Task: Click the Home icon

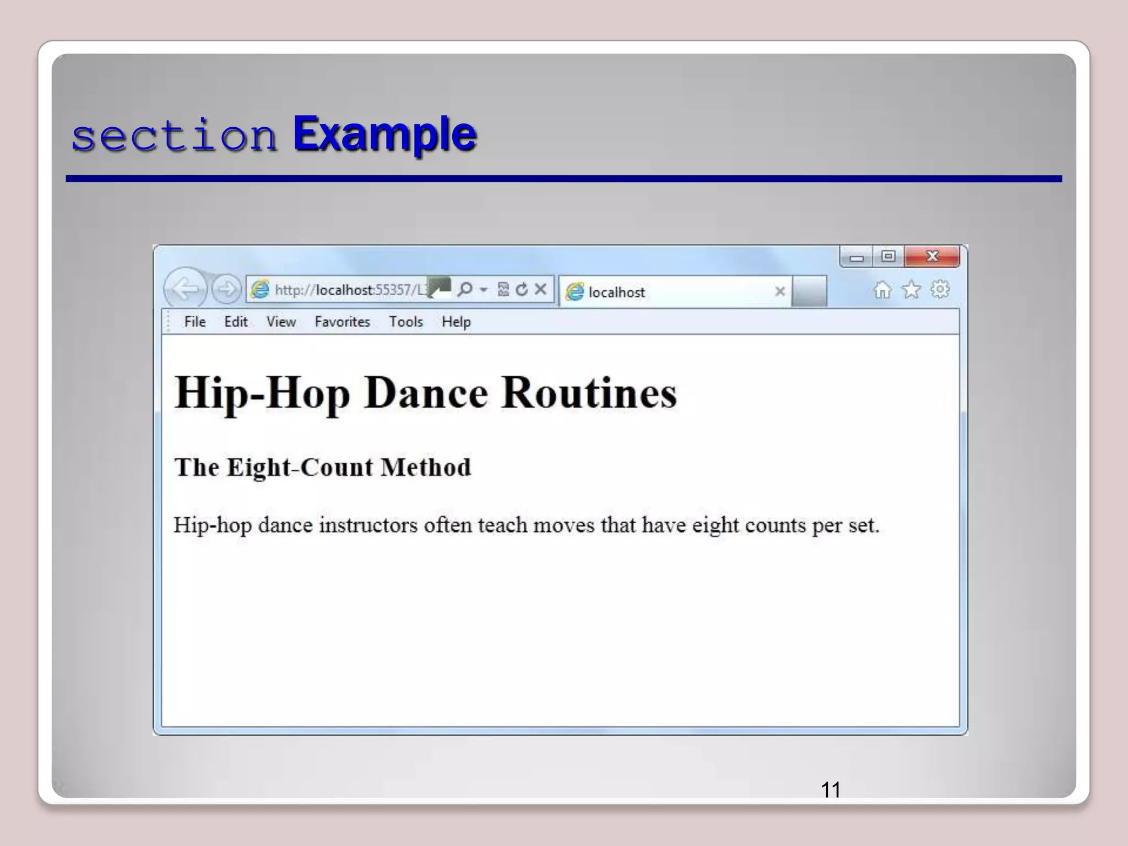Action: coord(882,289)
